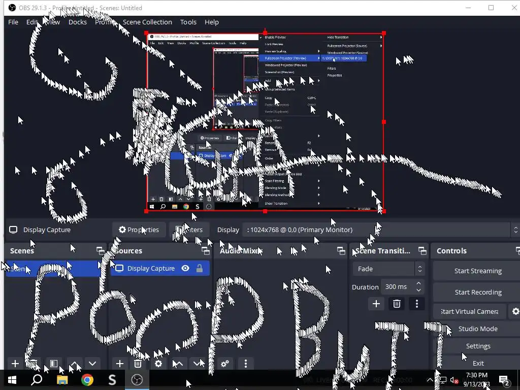Open transition properties three-dot menu

[417, 304]
